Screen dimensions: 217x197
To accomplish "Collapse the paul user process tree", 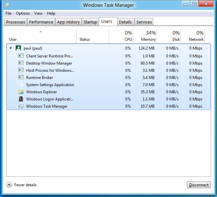I will (x=10, y=48).
